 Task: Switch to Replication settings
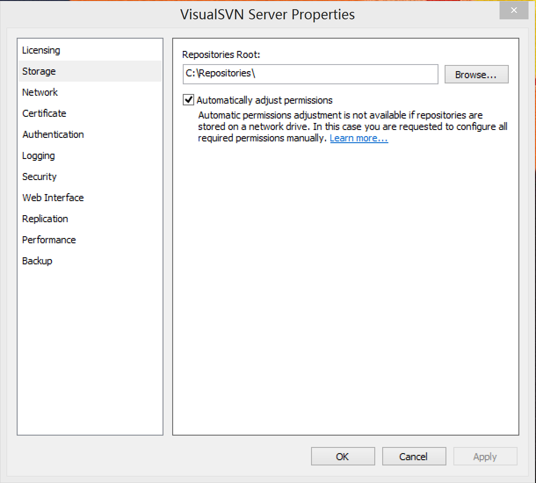(x=45, y=219)
